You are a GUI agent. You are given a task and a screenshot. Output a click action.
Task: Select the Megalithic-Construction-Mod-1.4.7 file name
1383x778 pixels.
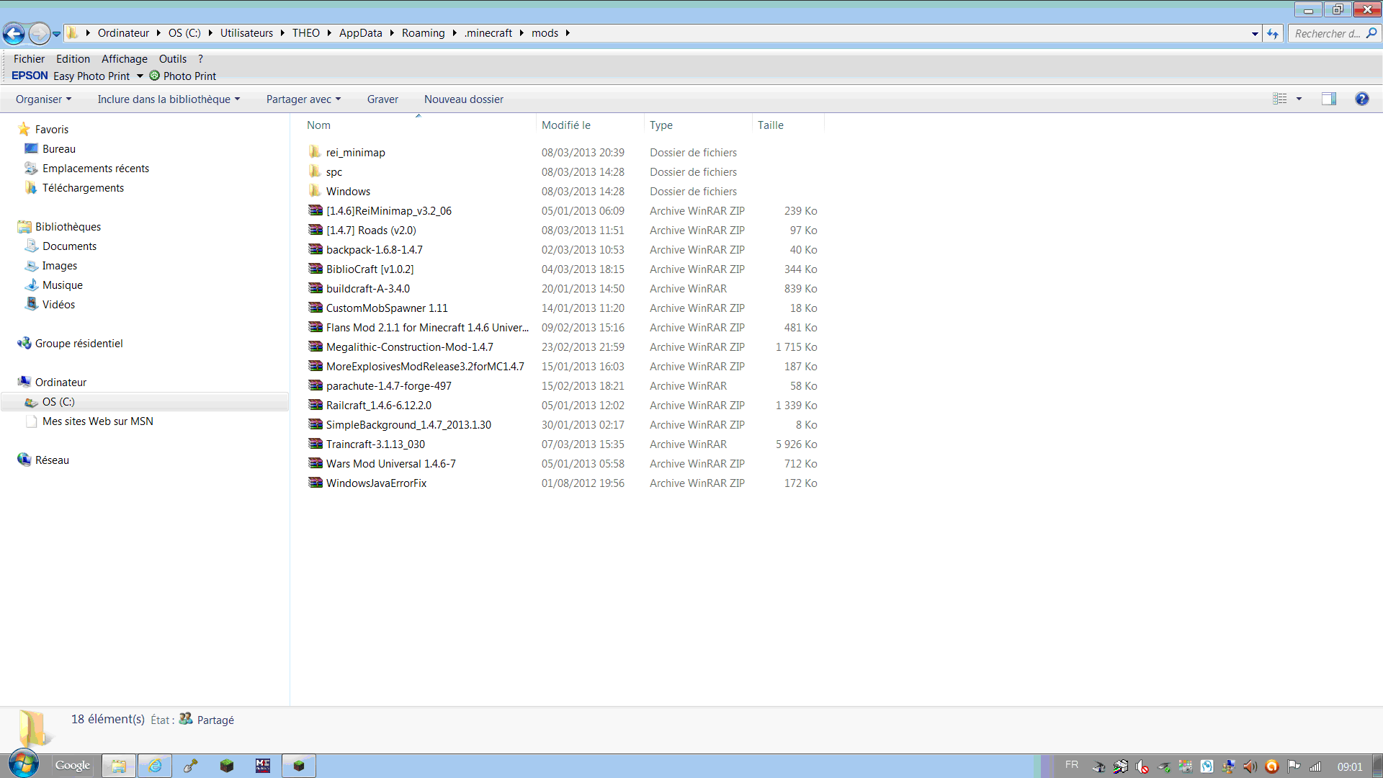[x=409, y=346]
